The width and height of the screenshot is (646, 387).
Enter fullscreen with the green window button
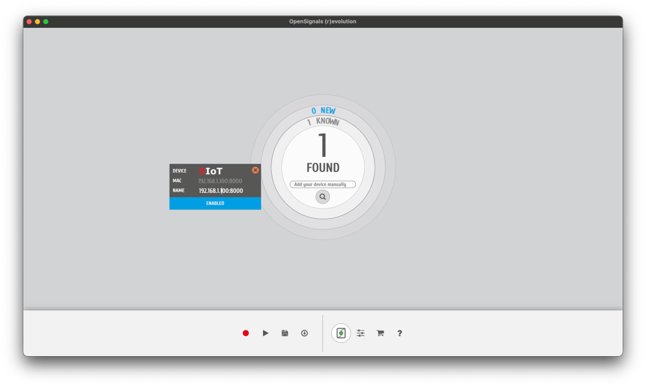tap(45, 21)
